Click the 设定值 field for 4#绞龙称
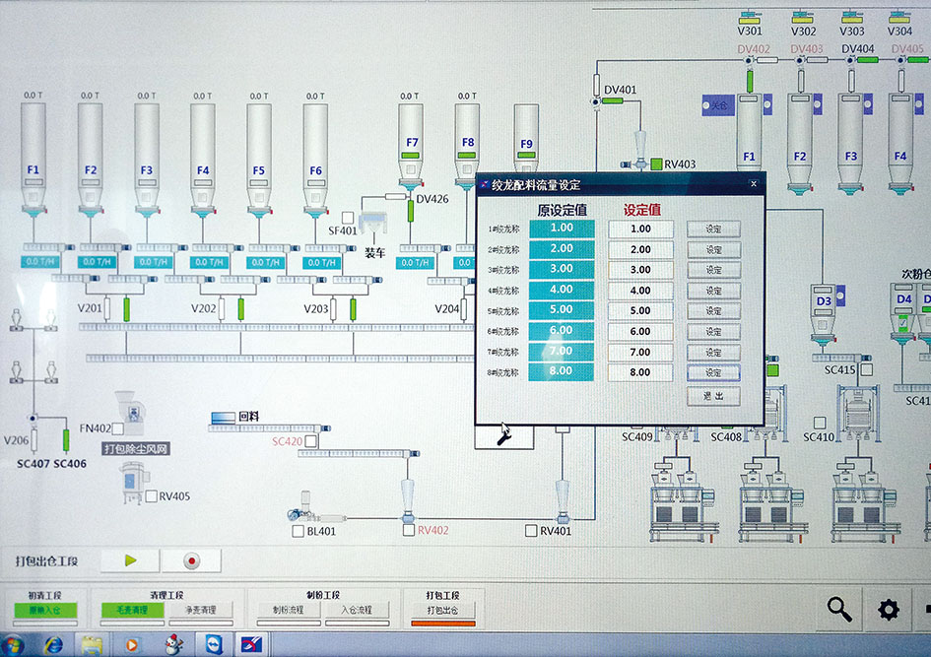 (640, 291)
